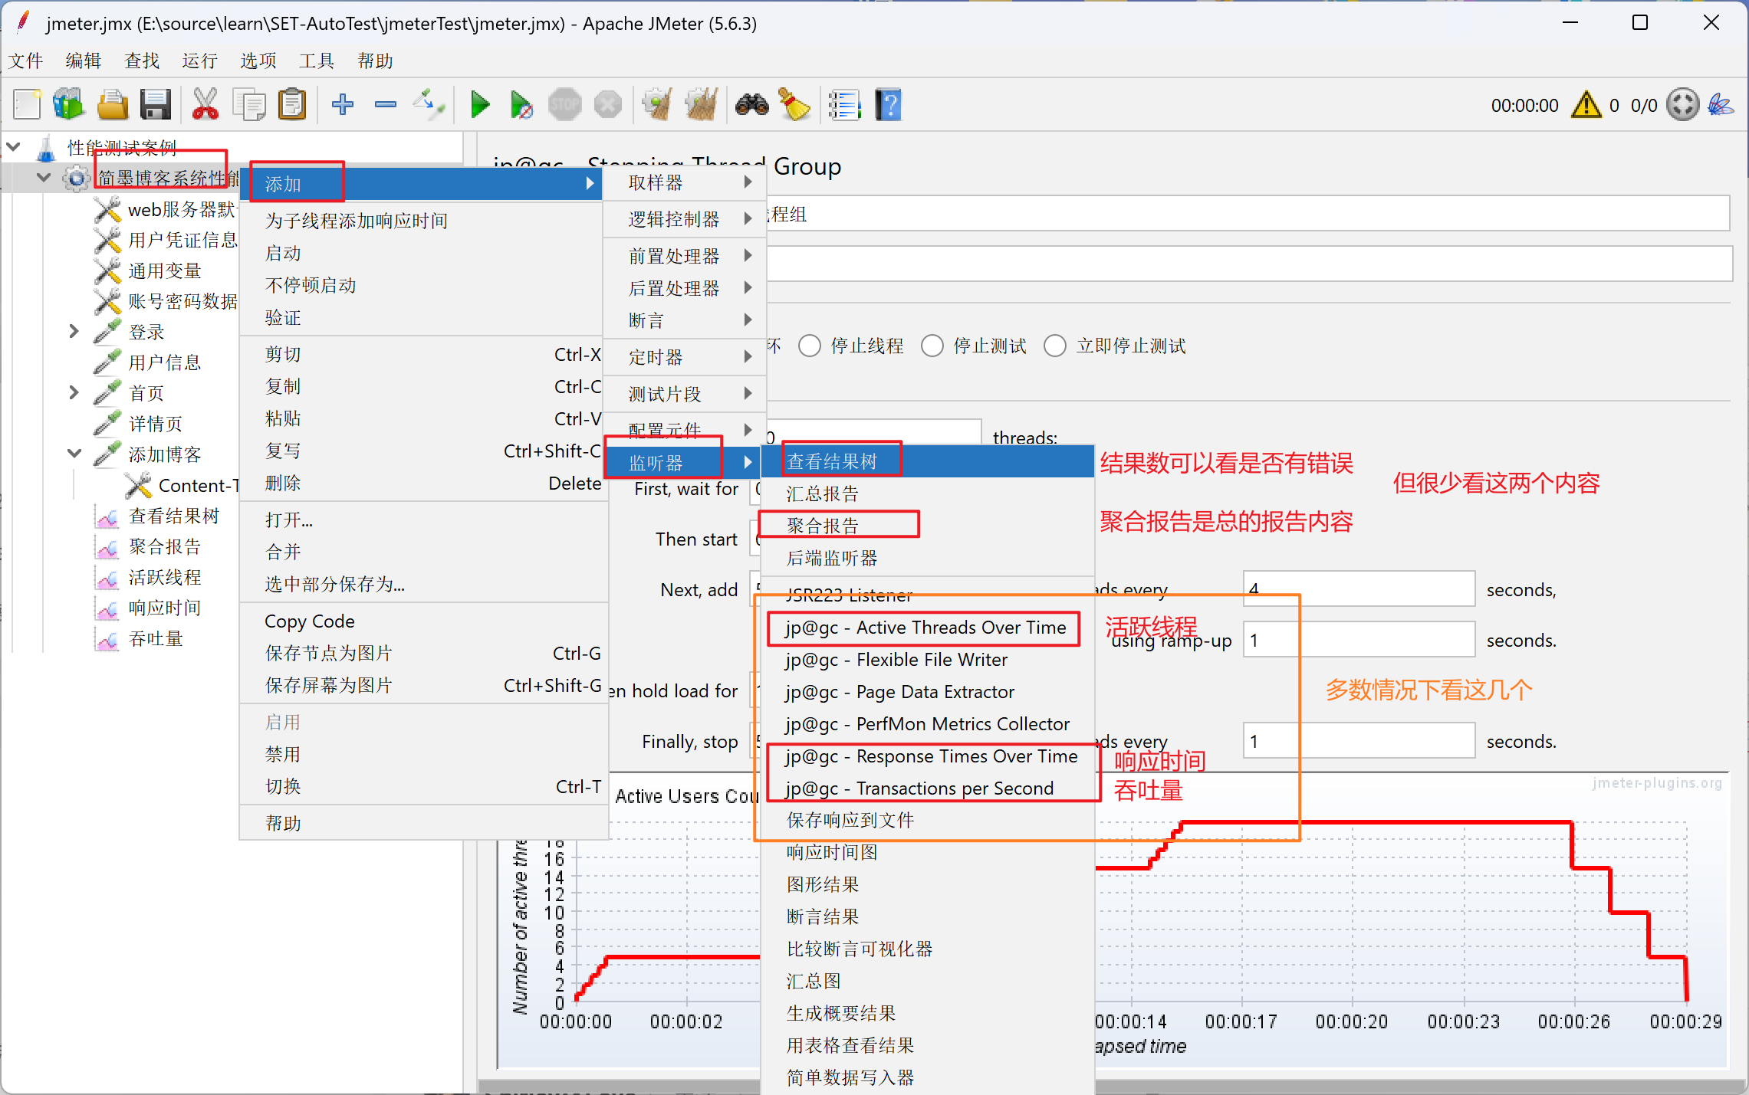Click the Shutdown threads icon
Image resolution: width=1749 pixels, height=1095 pixels.
click(x=608, y=104)
